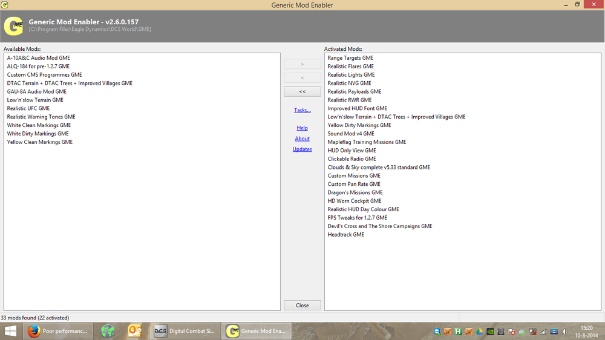Click Safely Remove Hardware tray icon
Screen dimensions: 605x340
coord(522,332)
